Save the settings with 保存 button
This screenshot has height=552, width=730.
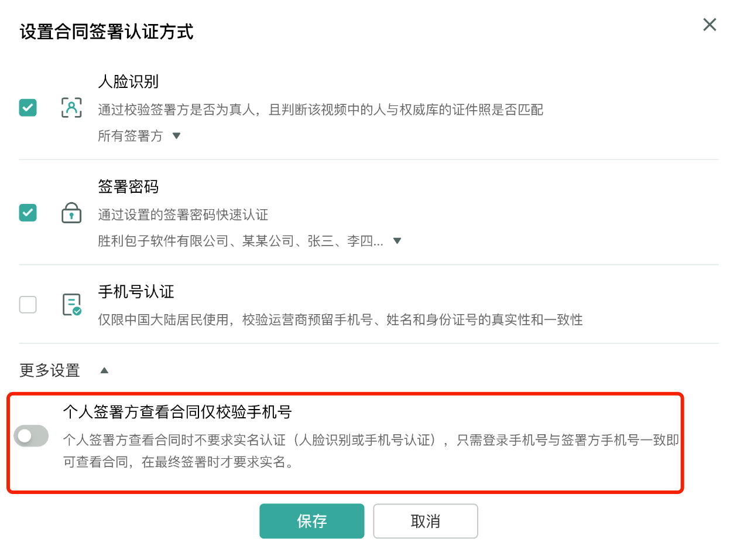(312, 521)
